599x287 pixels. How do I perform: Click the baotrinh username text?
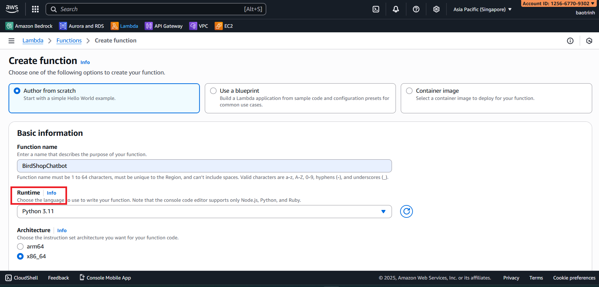point(585,13)
